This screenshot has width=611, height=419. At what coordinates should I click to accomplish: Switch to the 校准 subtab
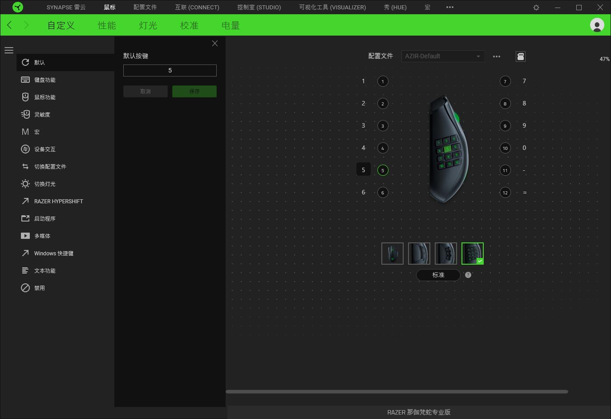189,25
